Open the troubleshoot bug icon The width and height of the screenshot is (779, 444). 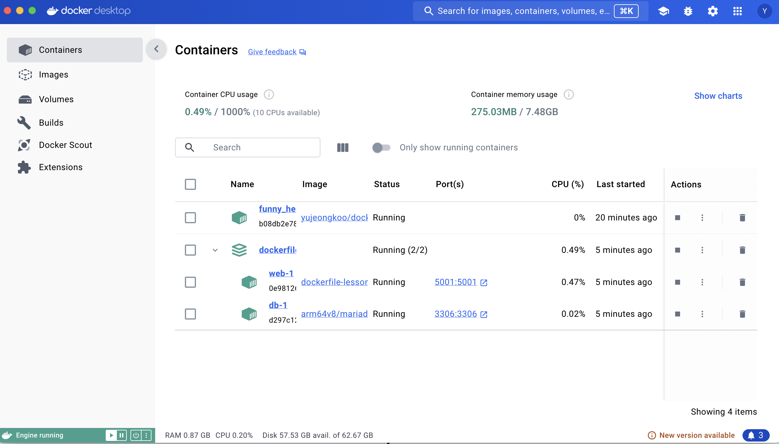[688, 11]
